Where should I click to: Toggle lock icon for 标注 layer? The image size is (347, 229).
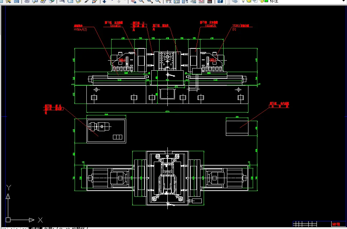click(x=261, y=1)
